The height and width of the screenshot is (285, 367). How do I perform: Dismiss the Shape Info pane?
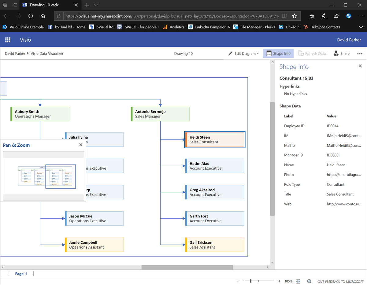(x=360, y=66)
